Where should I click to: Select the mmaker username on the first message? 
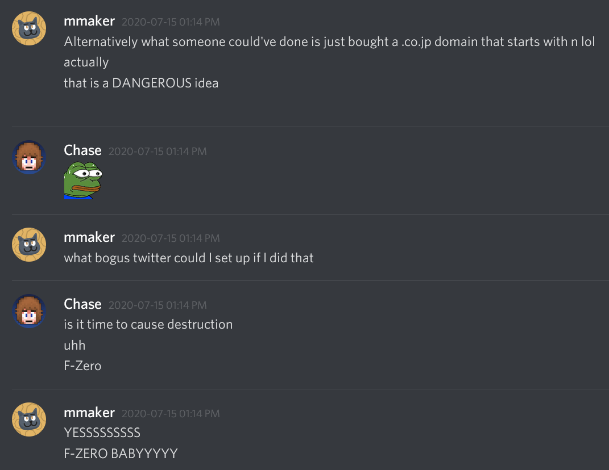(x=89, y=21)
